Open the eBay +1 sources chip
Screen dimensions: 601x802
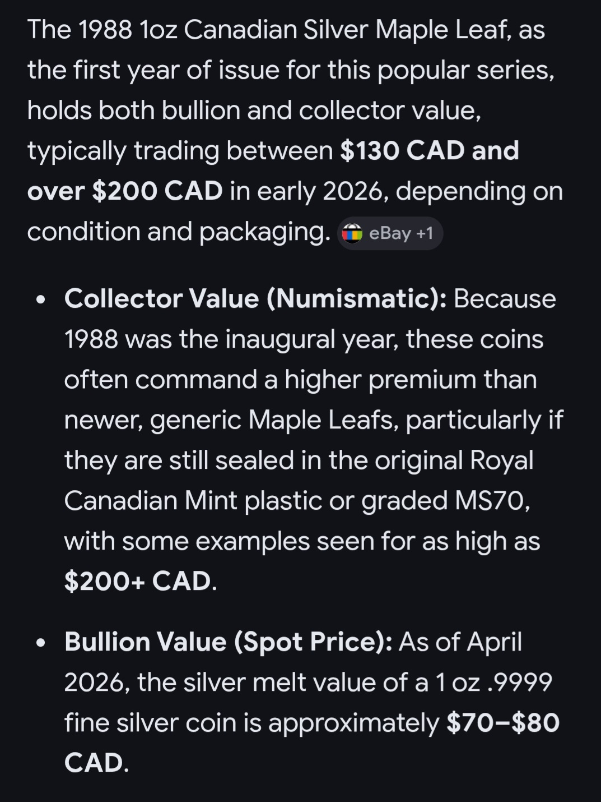click(390, 233)
